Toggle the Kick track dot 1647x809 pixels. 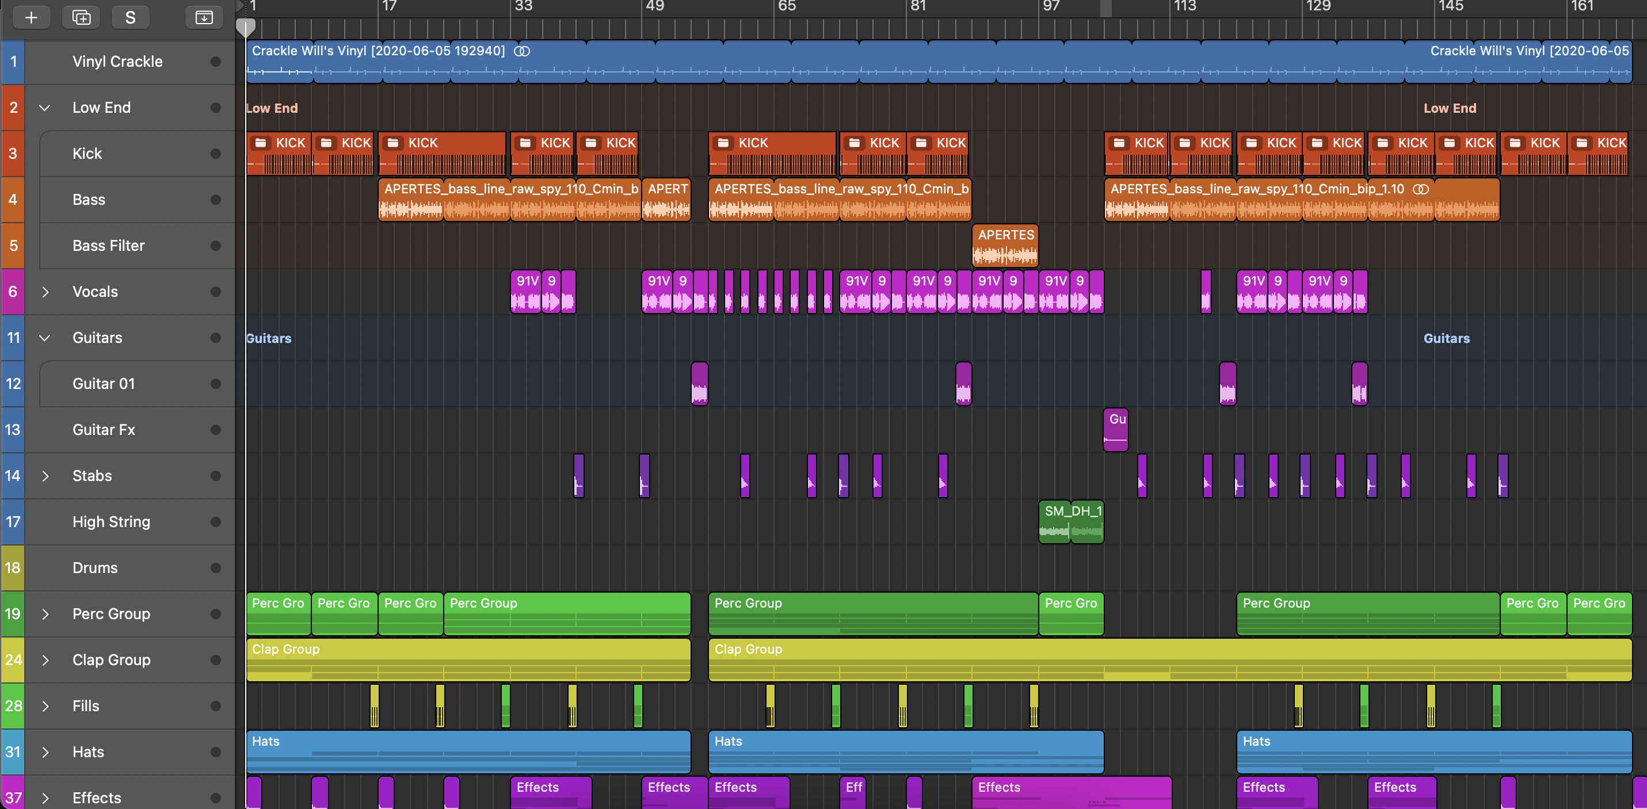(215, 154)
